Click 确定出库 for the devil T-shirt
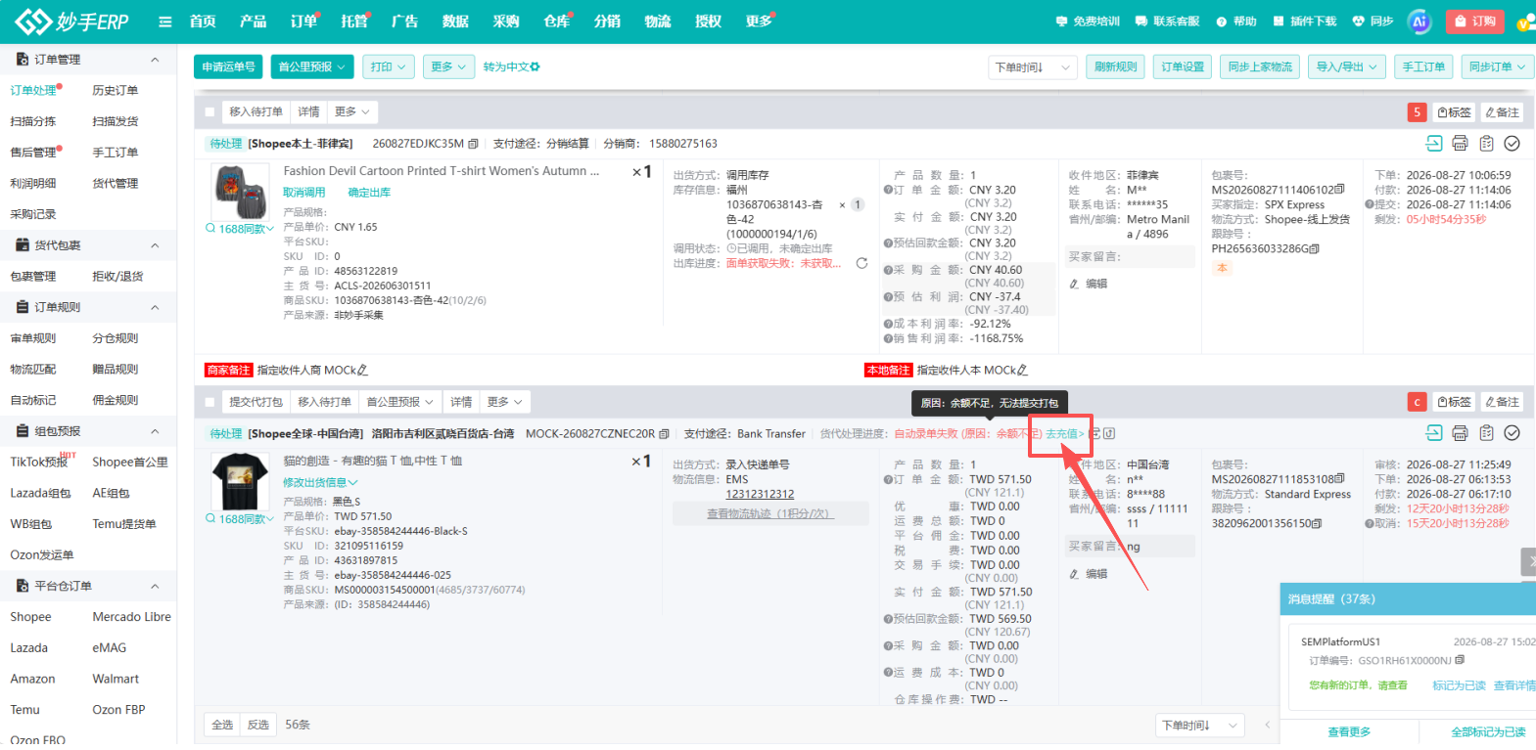Viewport: 1536px width, 750px height. 369,193
